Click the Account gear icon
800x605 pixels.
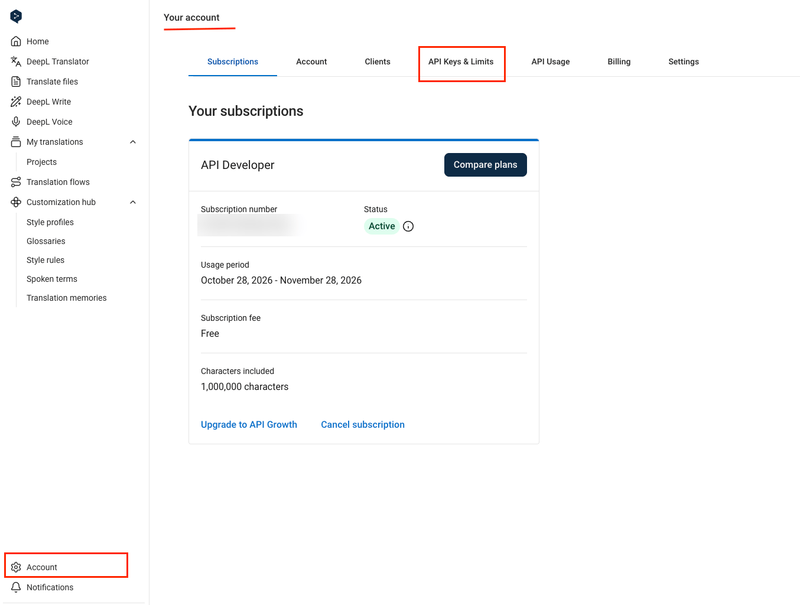point(16,567)
